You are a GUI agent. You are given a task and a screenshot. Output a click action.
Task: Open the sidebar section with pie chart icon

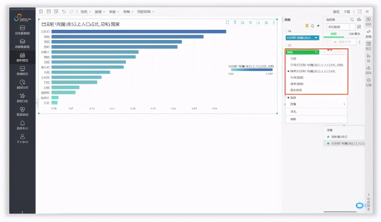pos(22,84)
